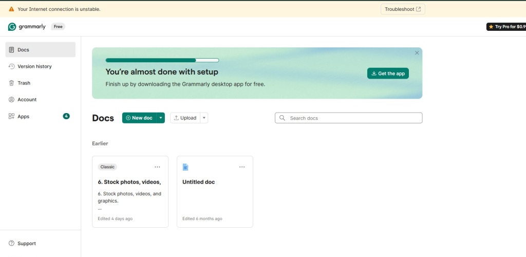Open the Stock photos doc options menu

coord(157,167)
